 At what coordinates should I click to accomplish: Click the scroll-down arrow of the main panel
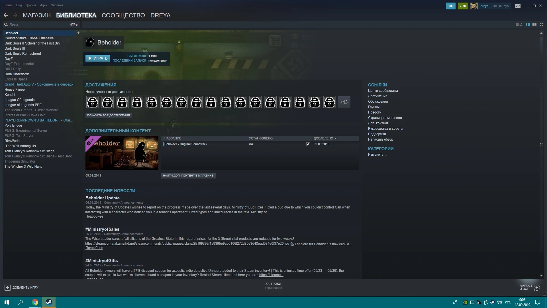541,276
